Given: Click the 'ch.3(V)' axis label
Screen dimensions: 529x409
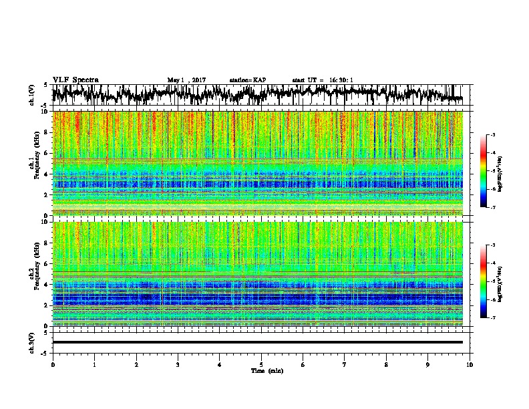Looking at the screenshot, I should 32,344.
